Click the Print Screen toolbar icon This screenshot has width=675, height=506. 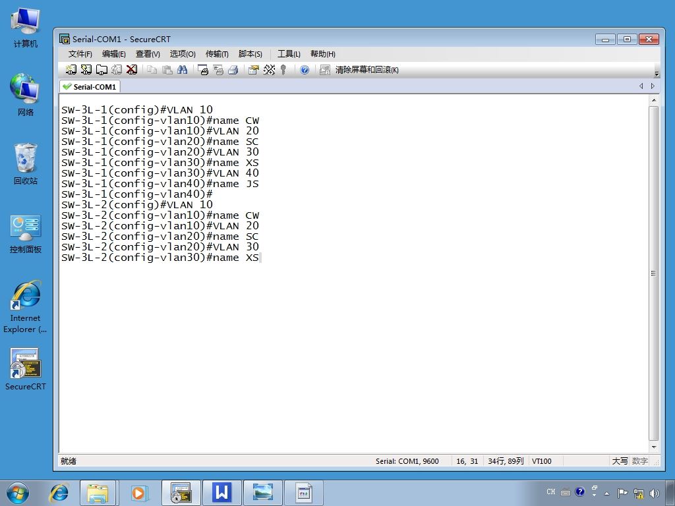pyautogui.click(x=203, y=70)
